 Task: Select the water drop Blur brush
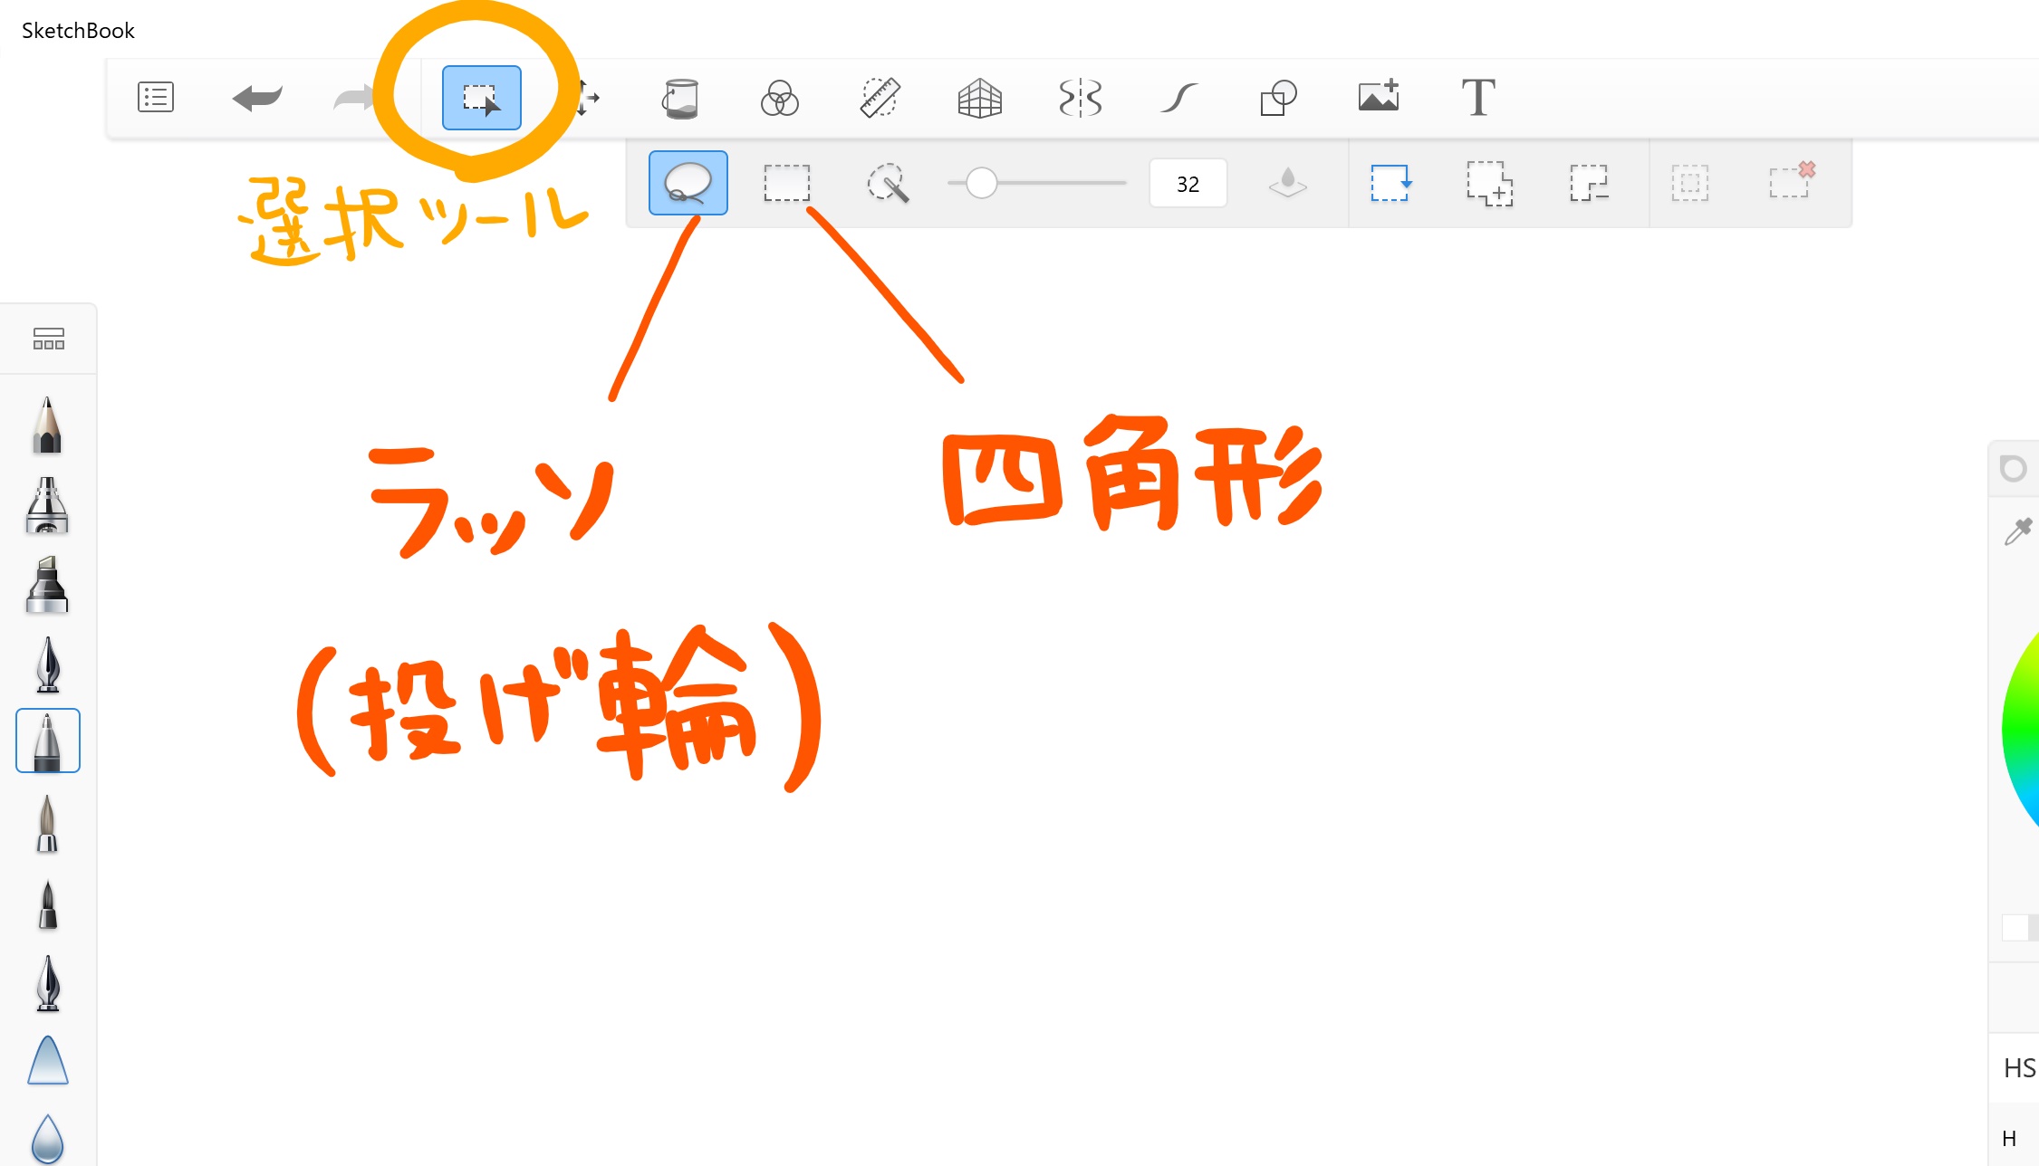tap(47, 1138)
